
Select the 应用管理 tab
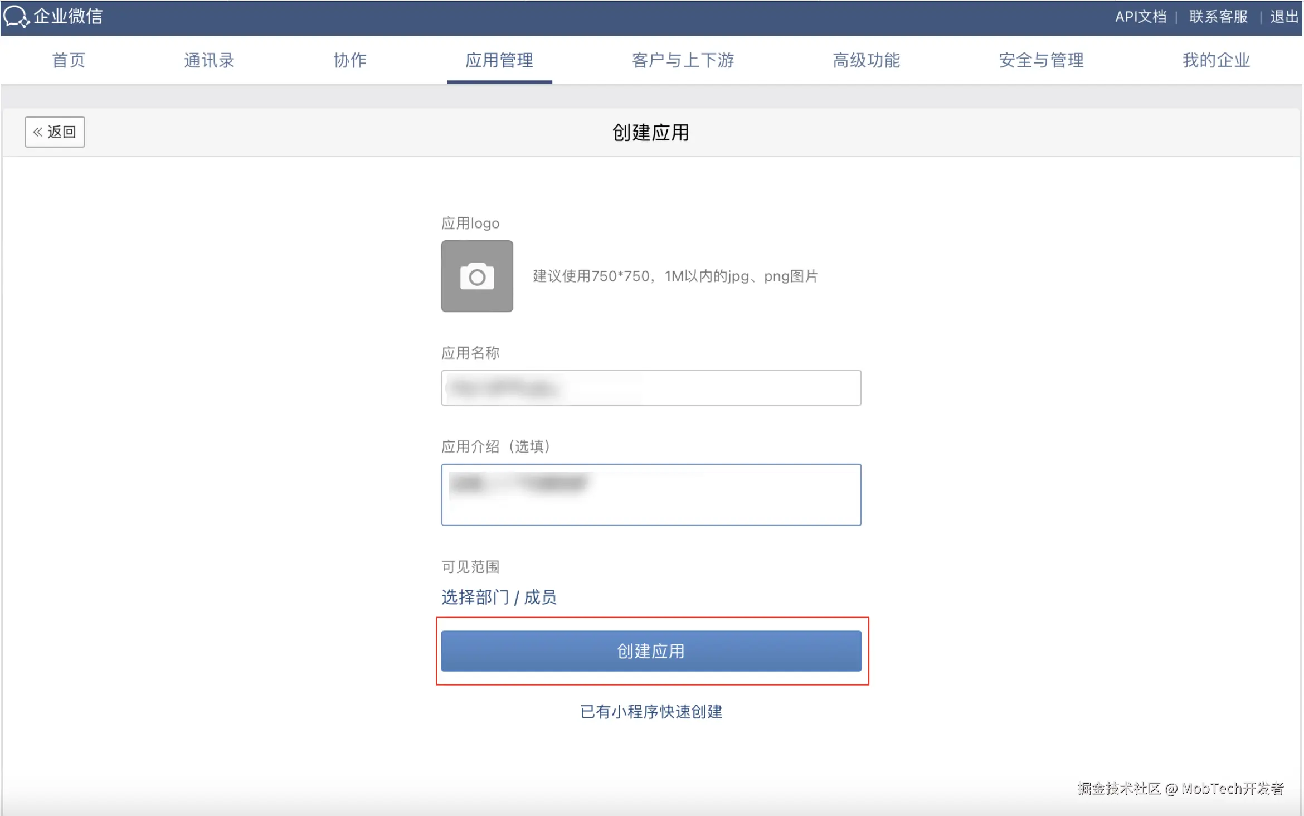[499, 60]
